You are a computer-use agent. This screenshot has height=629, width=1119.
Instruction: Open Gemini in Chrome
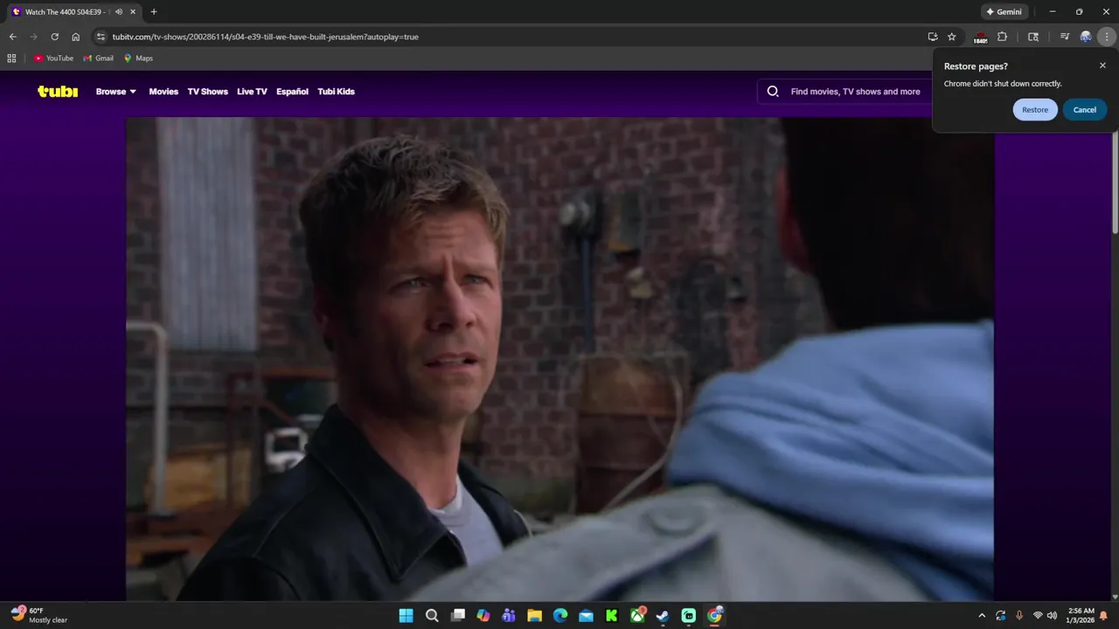[1004, 11]
